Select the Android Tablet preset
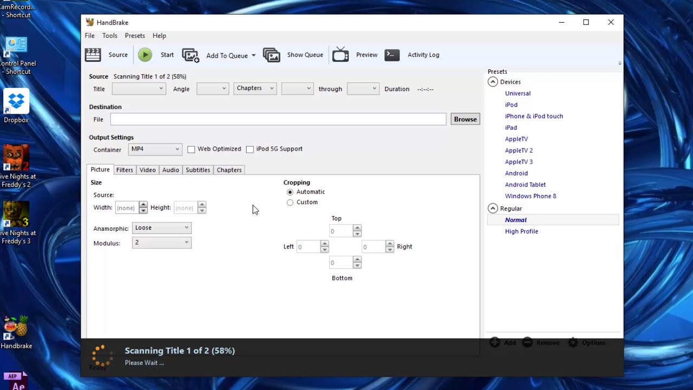The image size is (693, 390). (x=525, y=185)
